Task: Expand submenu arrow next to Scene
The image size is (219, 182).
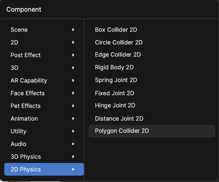Action: pos(73,30)
